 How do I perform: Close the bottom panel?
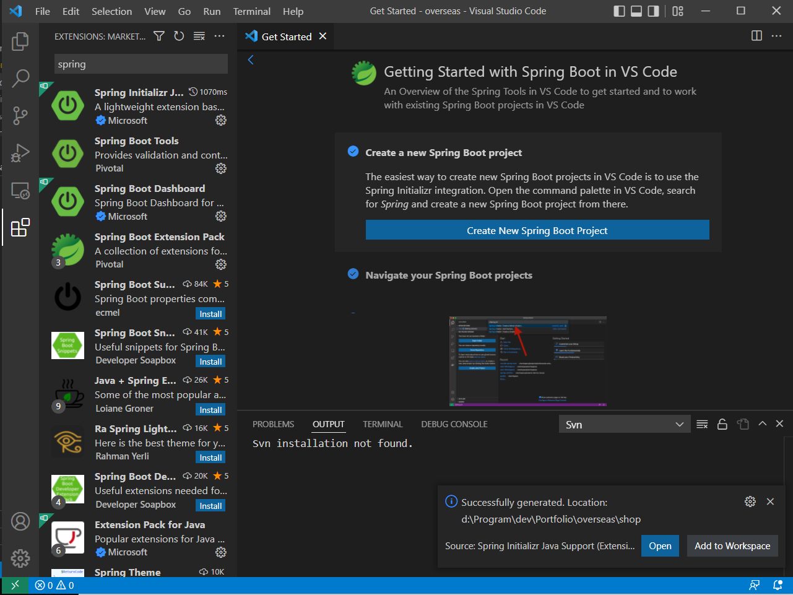coord(779,423)
